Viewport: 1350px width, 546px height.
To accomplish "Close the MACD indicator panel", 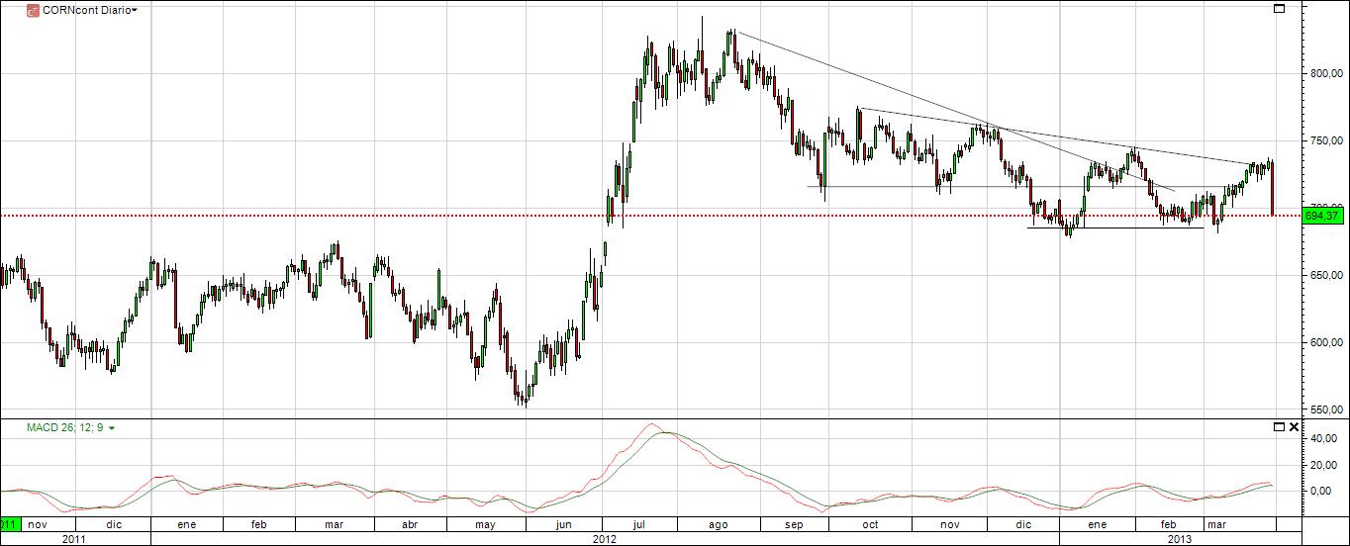I will [x=1293, y=427].
